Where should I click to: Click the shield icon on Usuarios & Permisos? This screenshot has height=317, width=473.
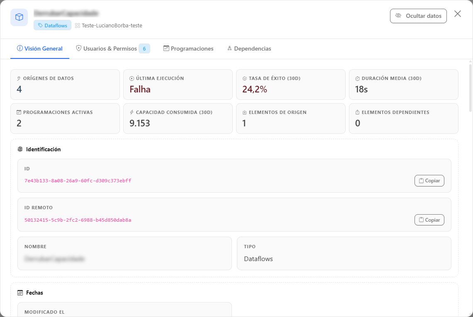(x=79, y=48)
